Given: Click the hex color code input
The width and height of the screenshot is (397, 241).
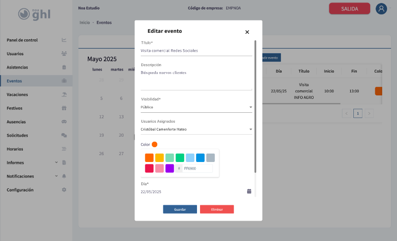Looking at the screenshot, I should (197, 168).
